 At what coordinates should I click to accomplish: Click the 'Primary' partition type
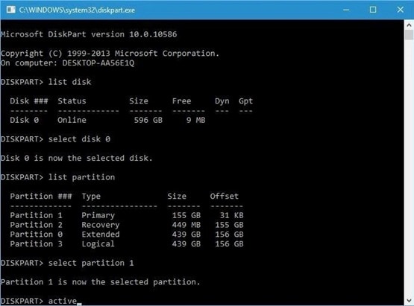98,216
